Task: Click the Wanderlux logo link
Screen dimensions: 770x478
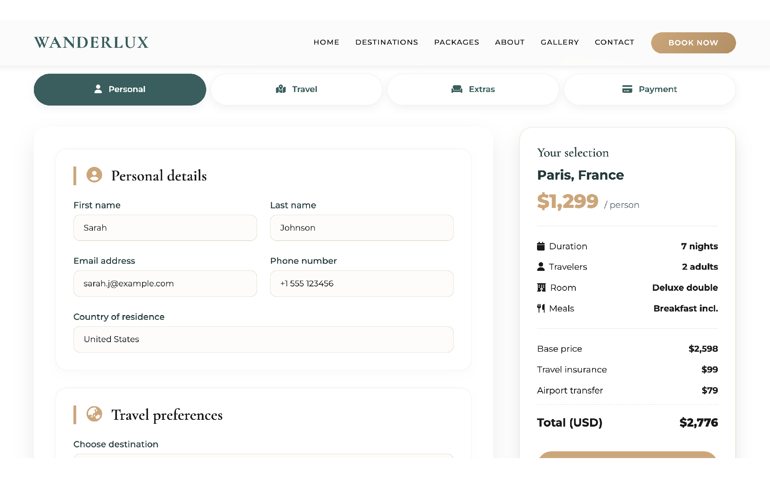Action: [91, 42]
